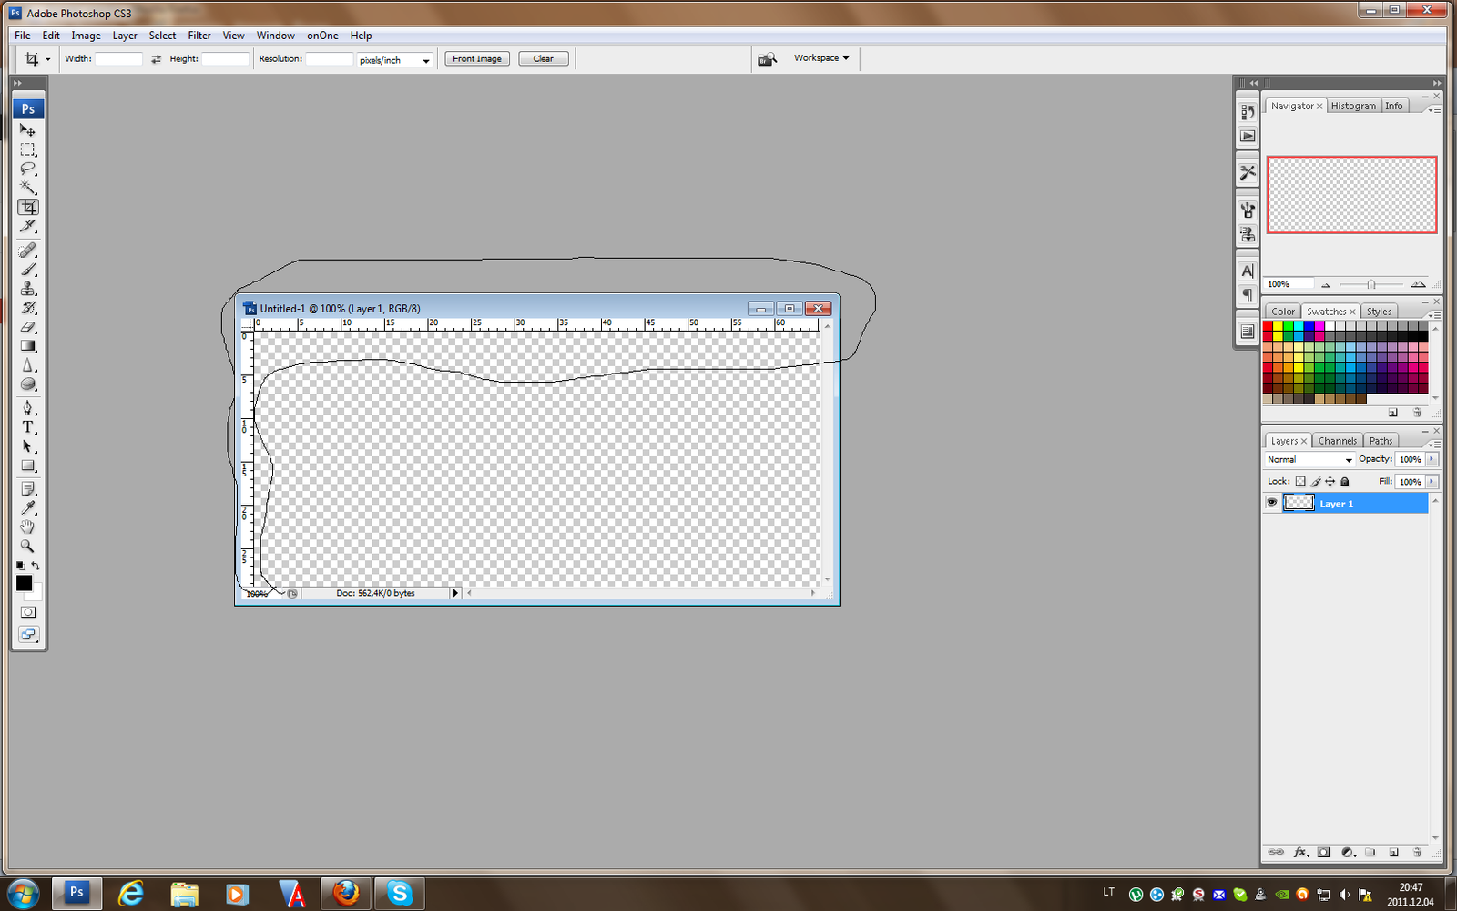The height and width of the screenshot is (911, 1457).
Task: Select the Horizontal Type tool
Action: tap(27, 427)
